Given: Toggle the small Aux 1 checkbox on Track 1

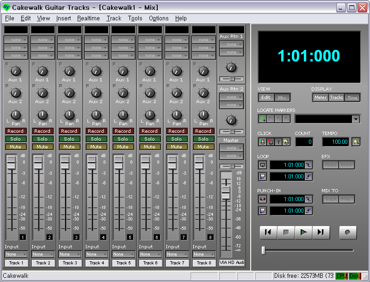Looking at the screenshot, I should pos(7,64).
